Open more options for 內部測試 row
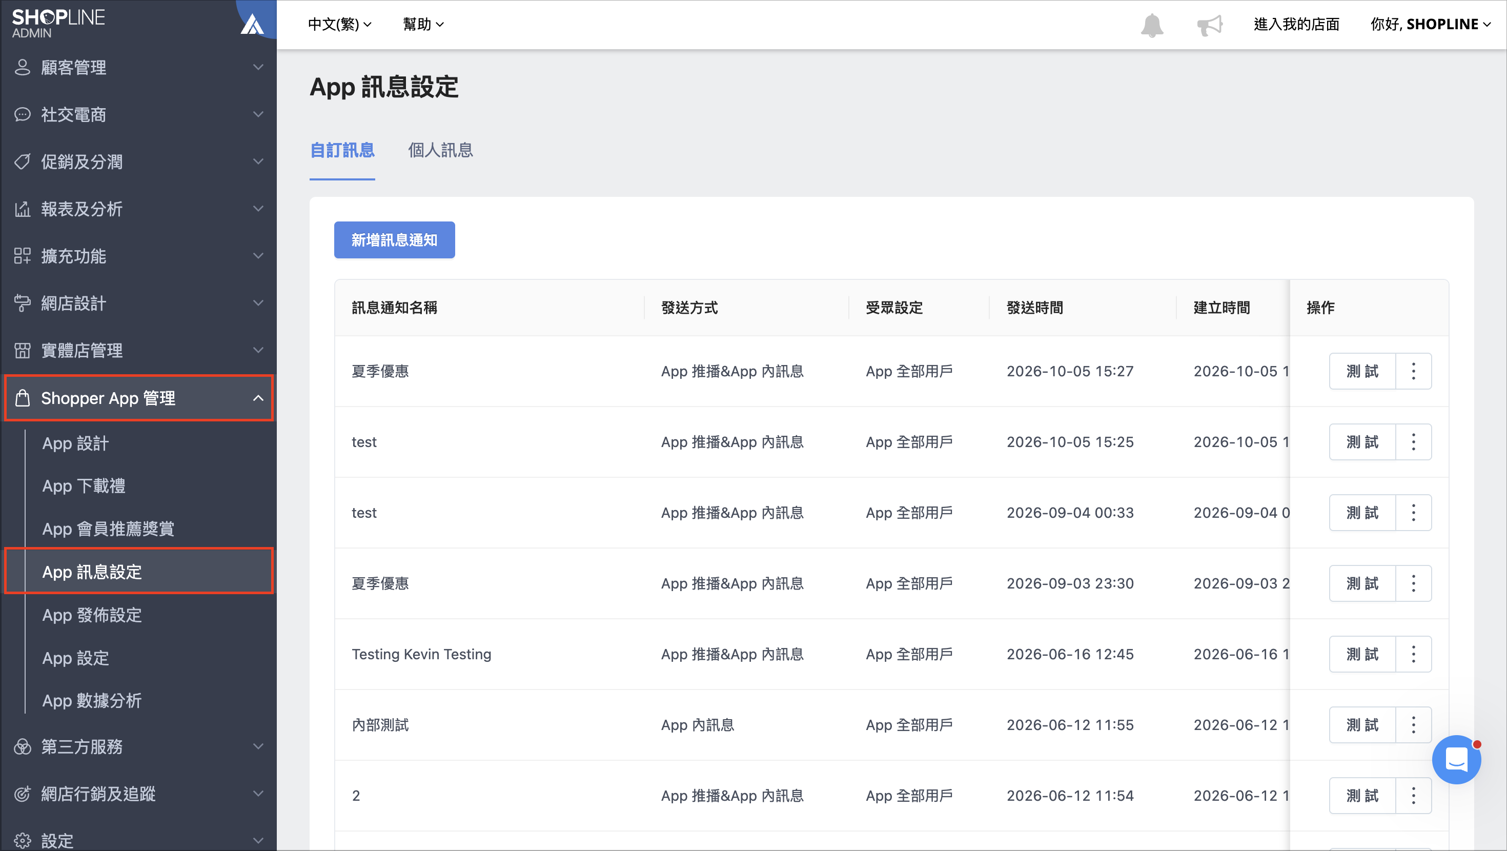1507x851 pixels. 1413,724
